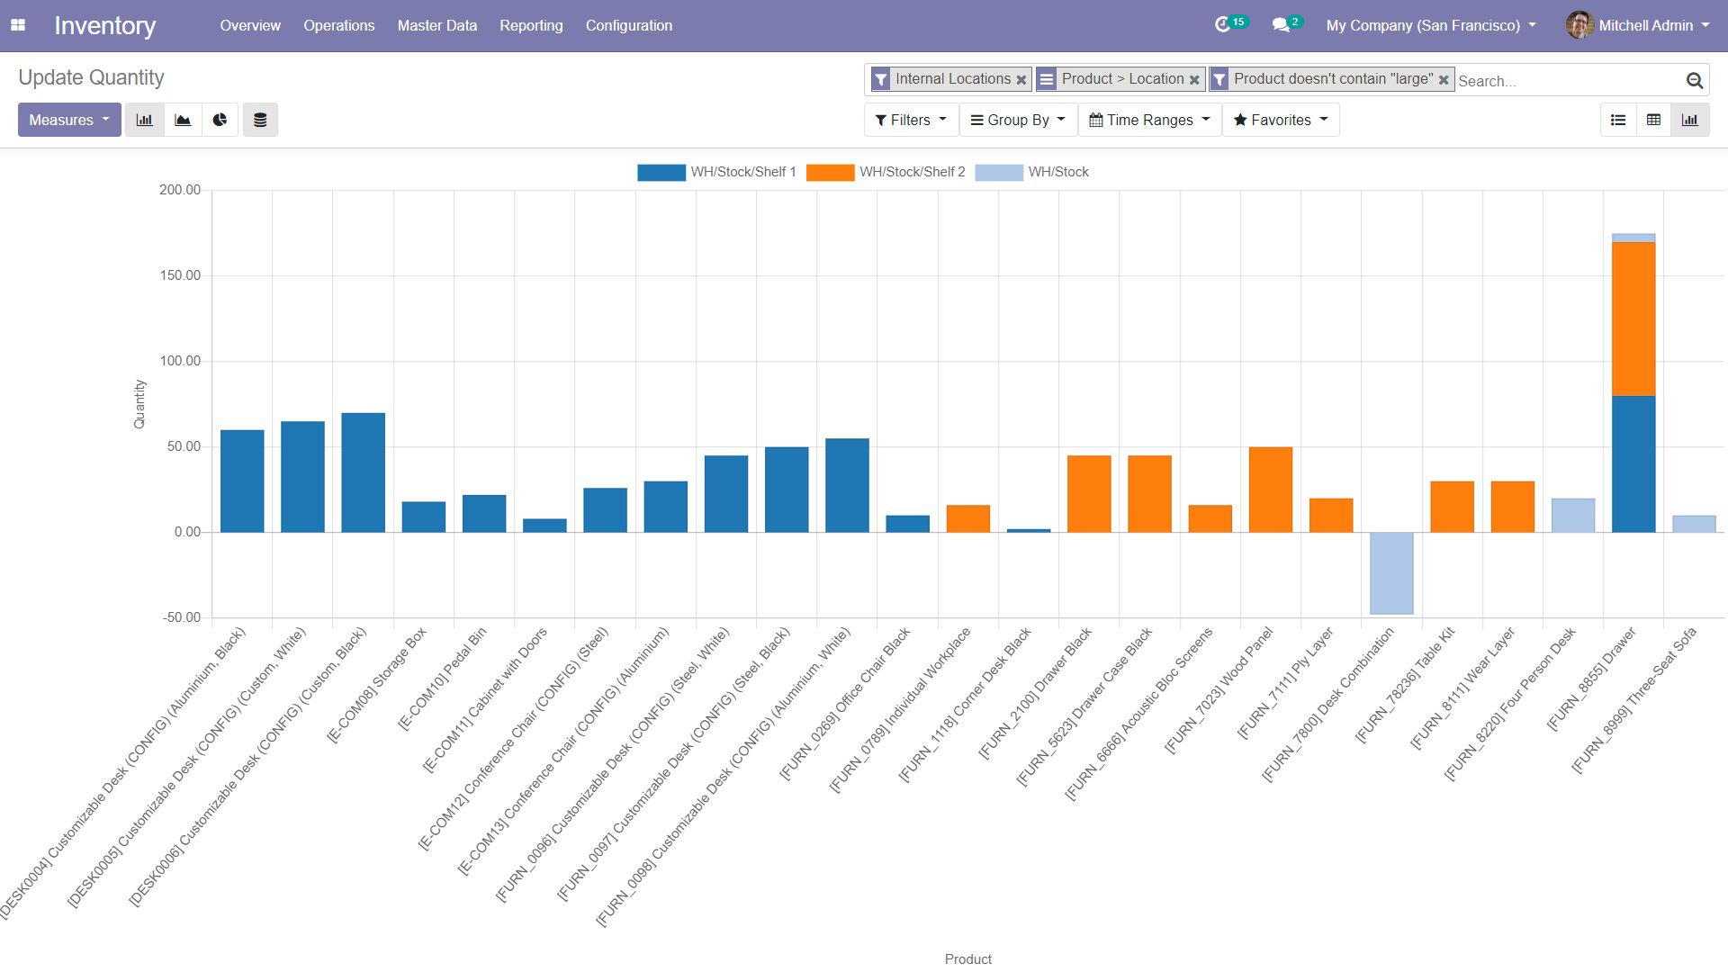The image size is (1728, 972).
Task: Expand the Time Ranges dropdown
Action: [1146, 119]
